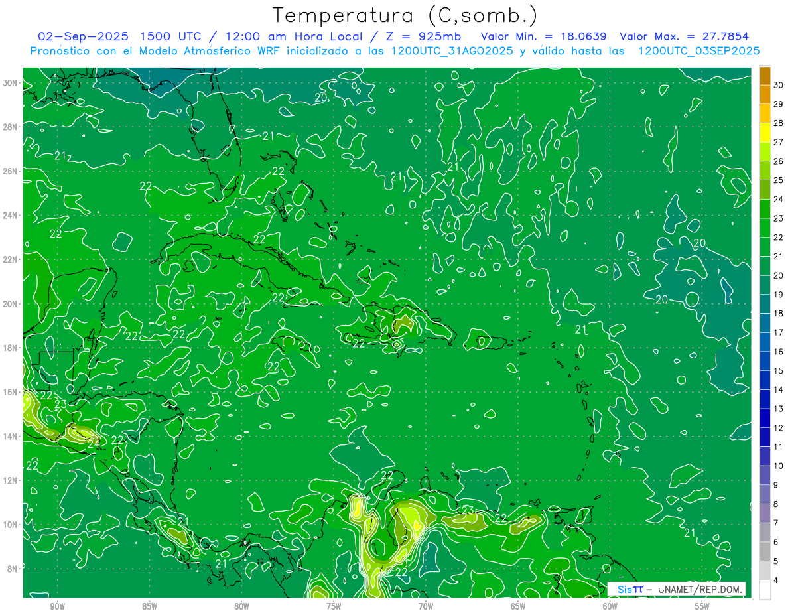This screenshot has width=796, height=615.
Task: Click the colorbar legend label 15
Action: click(x=779, y=370)
